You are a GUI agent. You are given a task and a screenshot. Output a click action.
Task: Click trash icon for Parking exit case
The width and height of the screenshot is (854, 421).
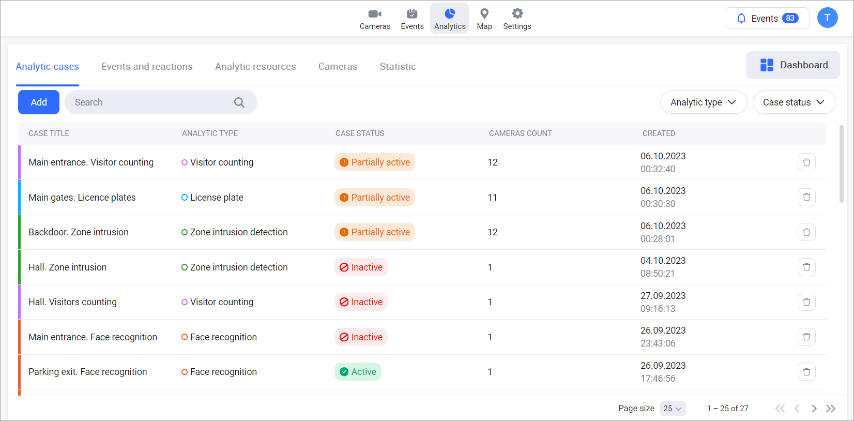coord(806,372)
